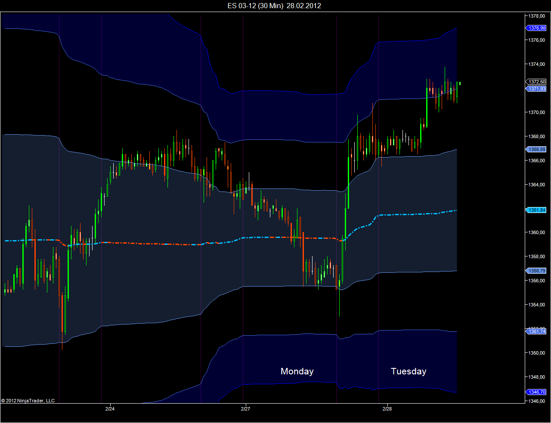Click the chart title ES 03-12 (30 Min)
551x423 pixels.
pos(255,6)
